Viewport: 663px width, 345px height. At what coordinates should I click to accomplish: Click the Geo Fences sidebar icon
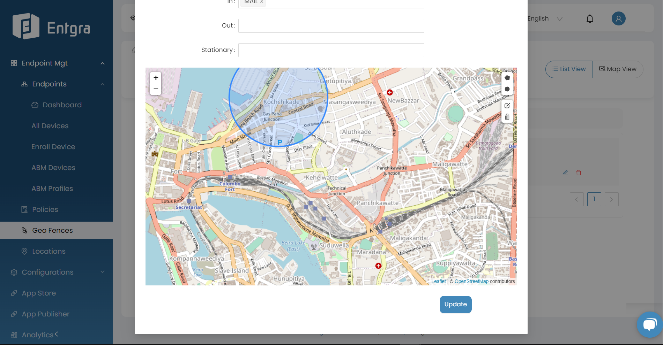pyautogui.click(x=24, y=230)
